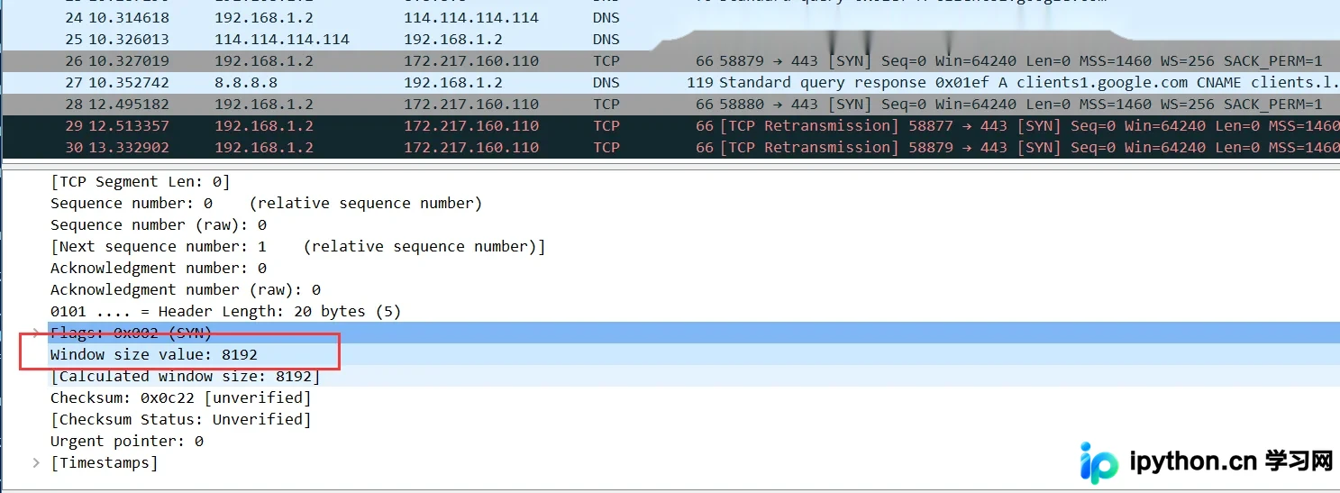Click source 114.114.114.114 in packet 25
1340x493 pixels.
(282, 39)
